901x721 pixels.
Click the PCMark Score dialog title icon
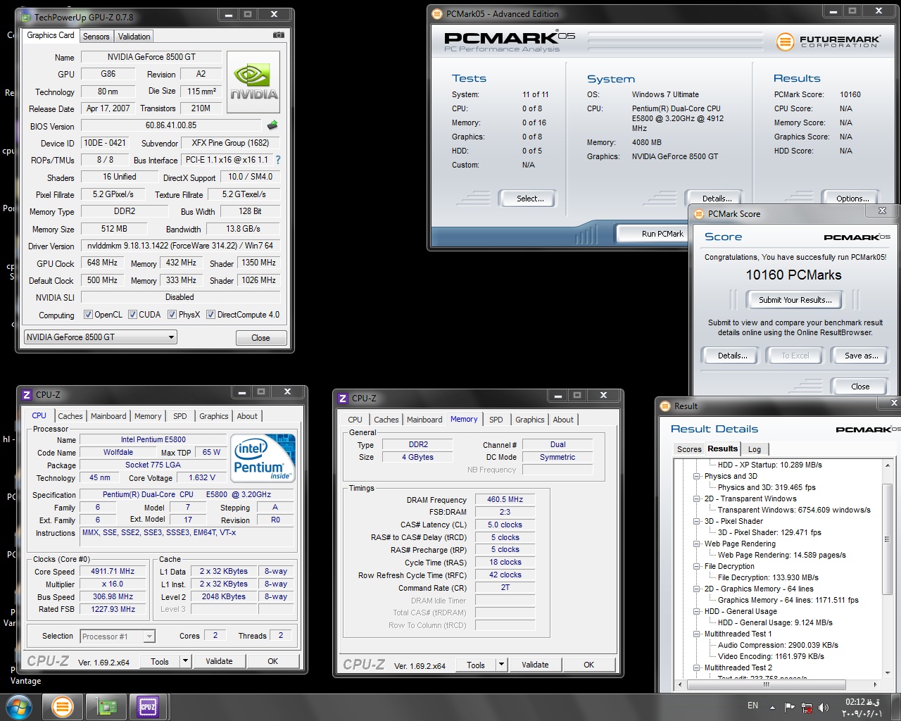[699, 214]
